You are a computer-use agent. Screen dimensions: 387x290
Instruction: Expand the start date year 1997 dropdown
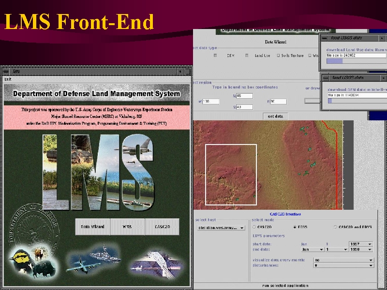point(361,244)
